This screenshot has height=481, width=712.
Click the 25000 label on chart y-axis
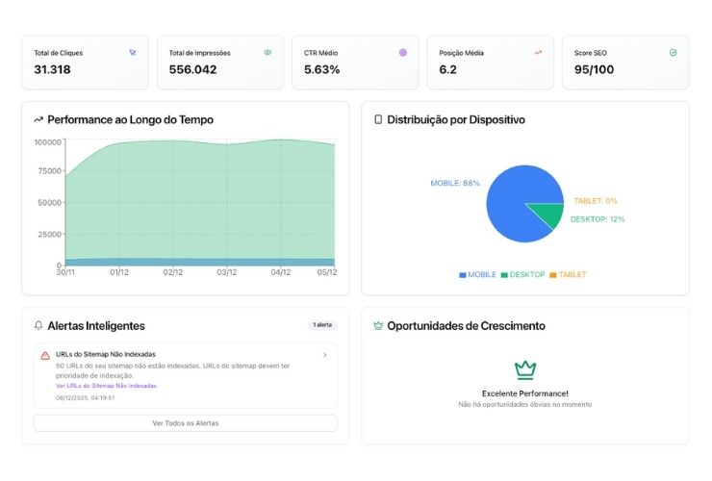point(49,235)
